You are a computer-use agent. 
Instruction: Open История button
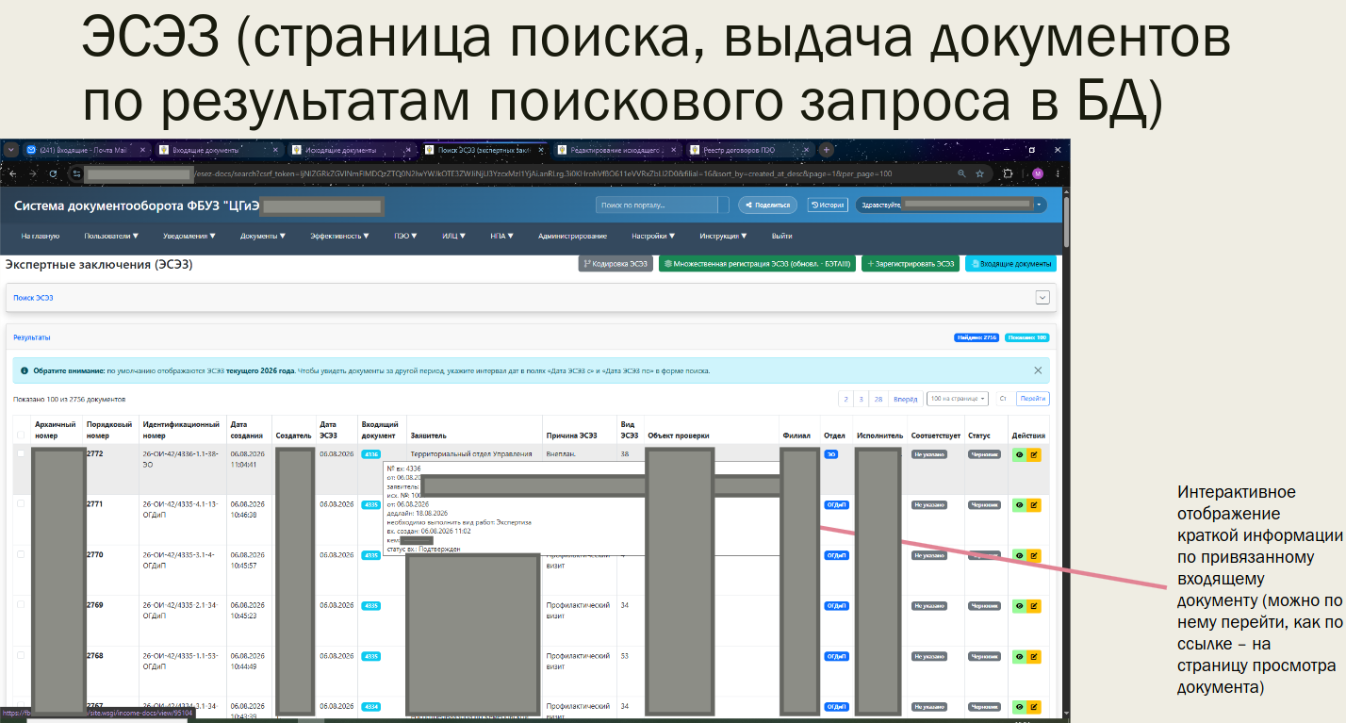coord(828,205)
